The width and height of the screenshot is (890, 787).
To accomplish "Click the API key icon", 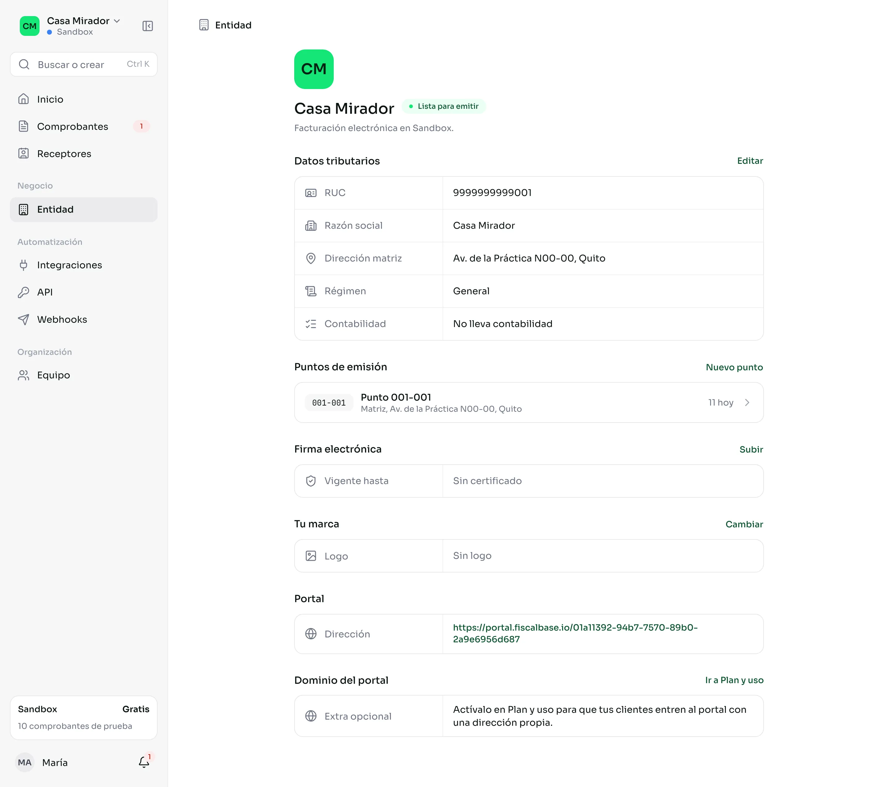I will tap(23, 292).
